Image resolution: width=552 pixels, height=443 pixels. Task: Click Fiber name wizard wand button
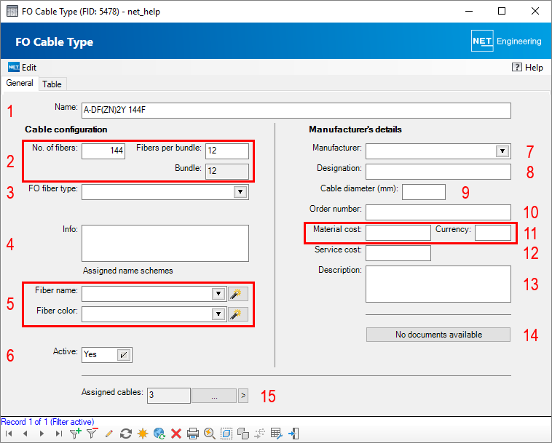coord(238,294)
